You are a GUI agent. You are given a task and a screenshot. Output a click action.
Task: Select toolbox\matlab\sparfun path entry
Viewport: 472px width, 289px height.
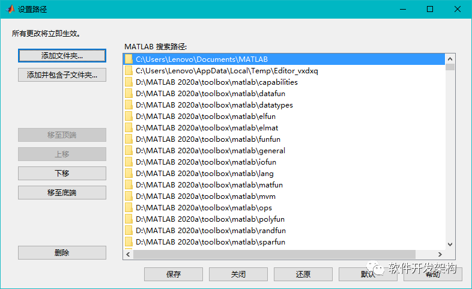pyautogui.click(x=284, y=242)
